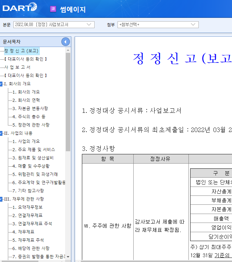Open 사 업 보 고 서 in the tree
Screen dimensions: 232x262
tap(17, 67)
